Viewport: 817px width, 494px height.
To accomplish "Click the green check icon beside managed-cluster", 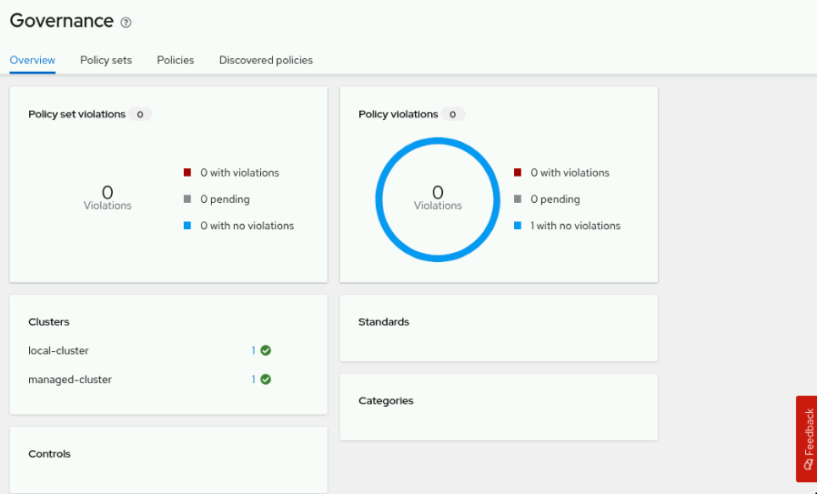I will tap(266, 379).
